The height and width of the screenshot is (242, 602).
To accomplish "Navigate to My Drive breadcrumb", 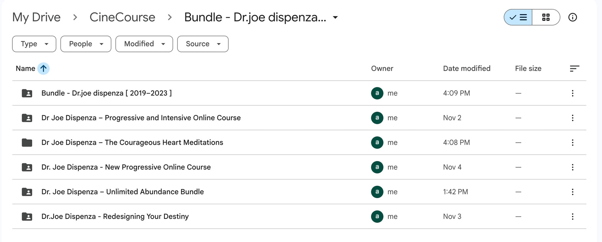I will (37, 17).
